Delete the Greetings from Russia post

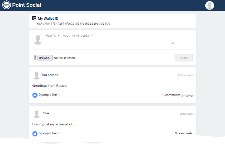[x=190, y=96]
